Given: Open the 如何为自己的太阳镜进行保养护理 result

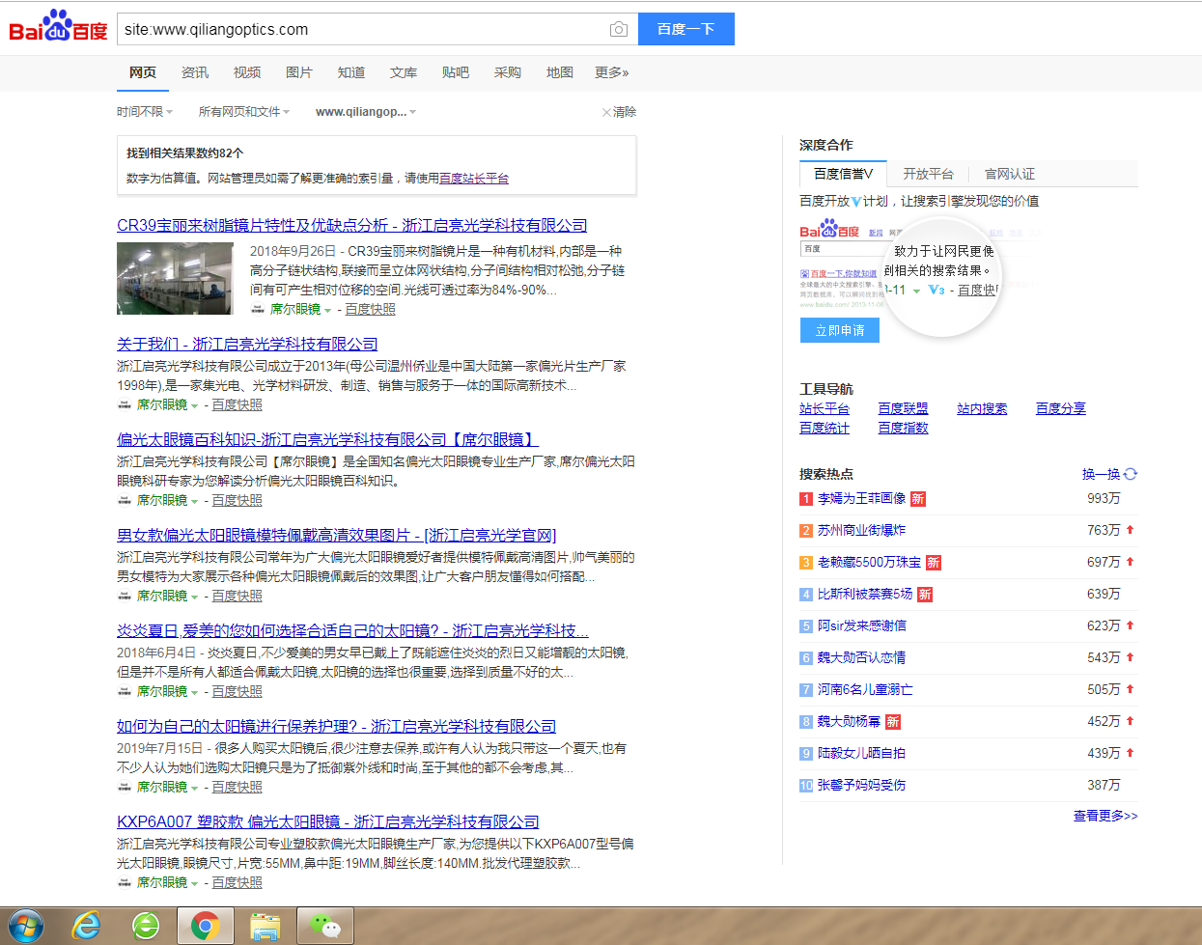Looking at the screenshot, I should point(337,726).
